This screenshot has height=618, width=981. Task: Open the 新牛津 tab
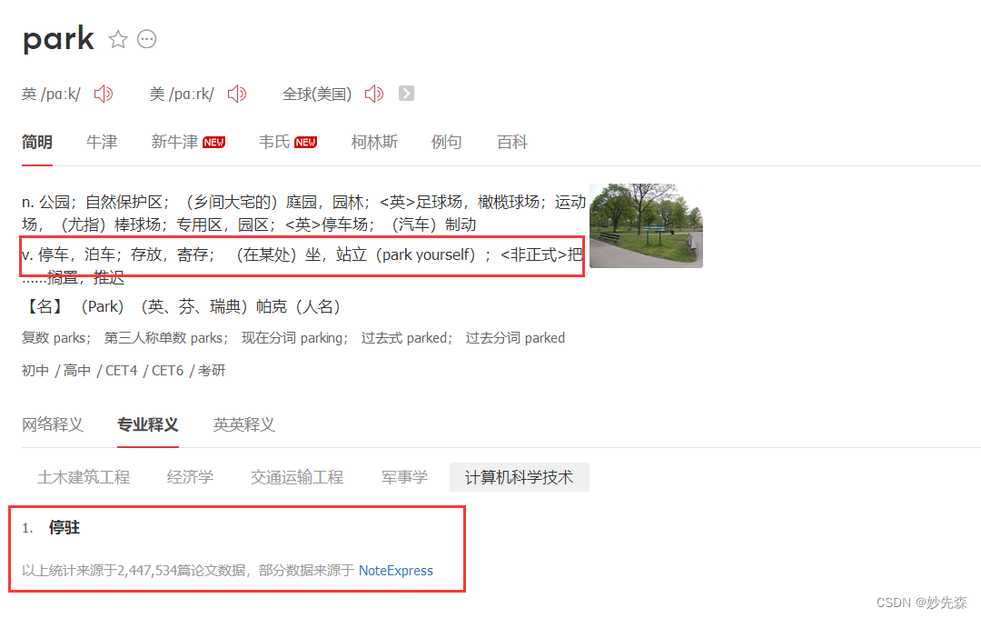click(188, 142)
